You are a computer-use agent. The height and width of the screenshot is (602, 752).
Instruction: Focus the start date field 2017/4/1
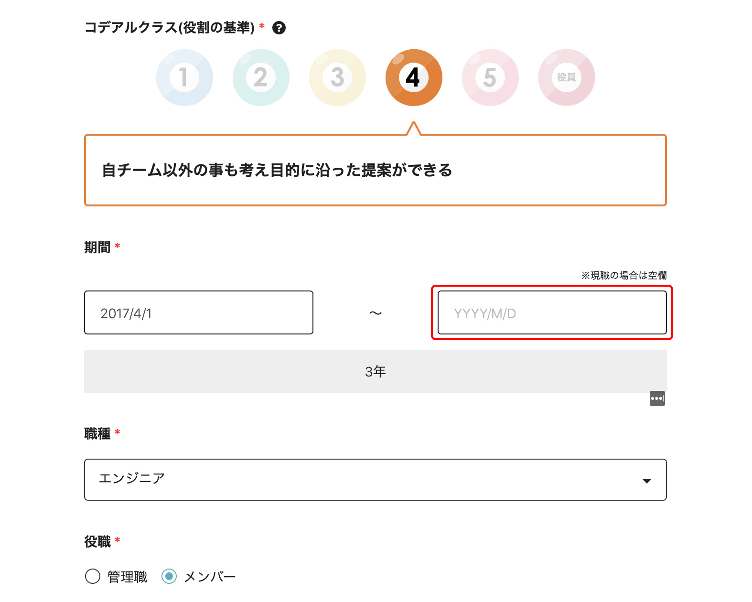(x=199, y=312)
